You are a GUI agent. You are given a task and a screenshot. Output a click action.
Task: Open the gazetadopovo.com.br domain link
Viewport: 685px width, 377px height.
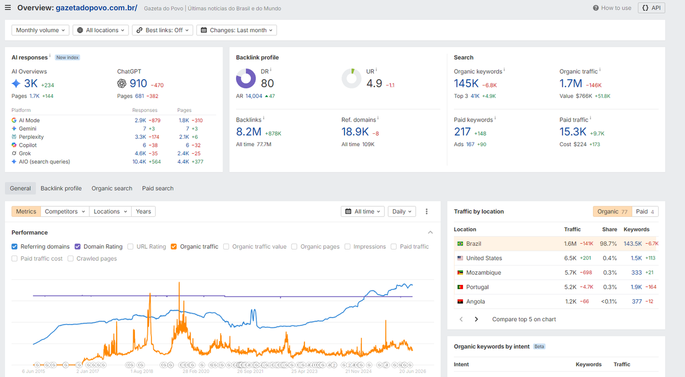[x=96, y=8]
